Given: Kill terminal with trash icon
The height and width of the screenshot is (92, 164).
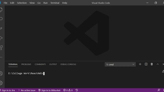Looking at the screenshot, I should pyautogui.click(x=152, y=64).
